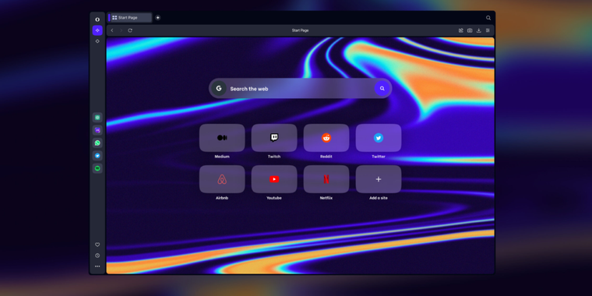Screen dimensions: 592x296
Task: Select the Start Page tab
Action: (130, 18)
